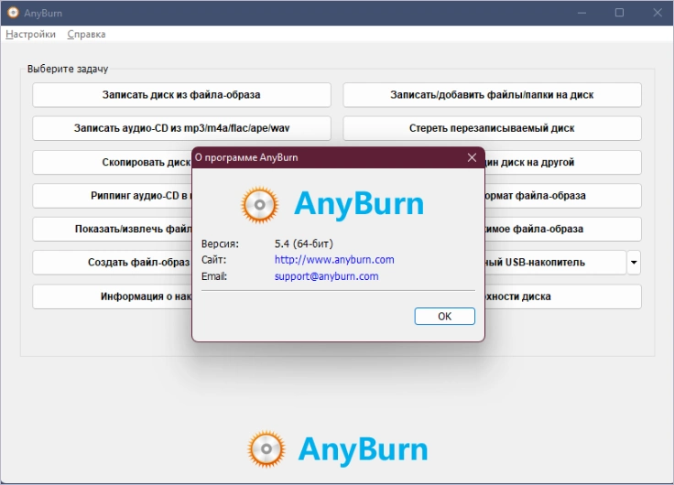674x485 pixels.
Task: Click the Показать/извлечь файлы button
Action: 113,229
